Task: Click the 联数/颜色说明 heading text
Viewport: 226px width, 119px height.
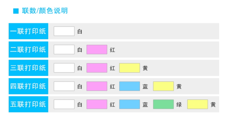Action: tap(45, 11)
